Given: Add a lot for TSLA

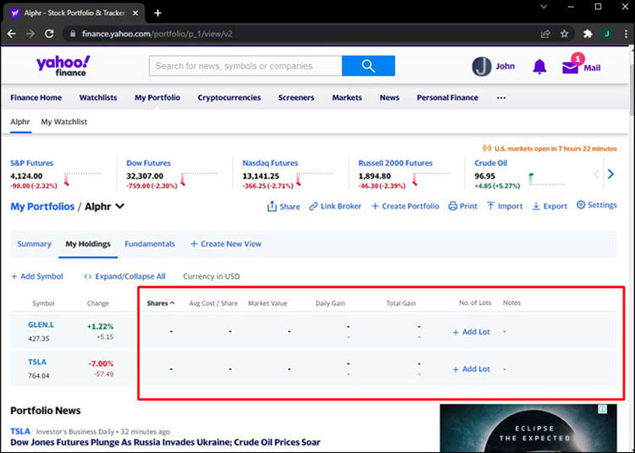Looking at the screenshot, I should point(472,369).
